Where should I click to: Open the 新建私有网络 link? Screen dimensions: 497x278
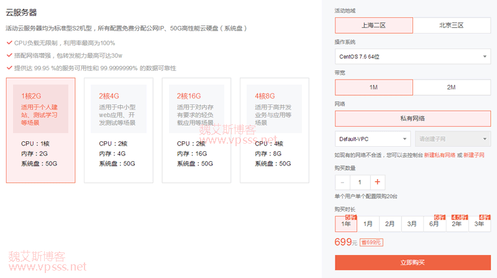(440, 155)
